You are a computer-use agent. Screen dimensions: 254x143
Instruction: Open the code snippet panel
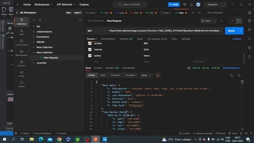(x=250, y=39)
